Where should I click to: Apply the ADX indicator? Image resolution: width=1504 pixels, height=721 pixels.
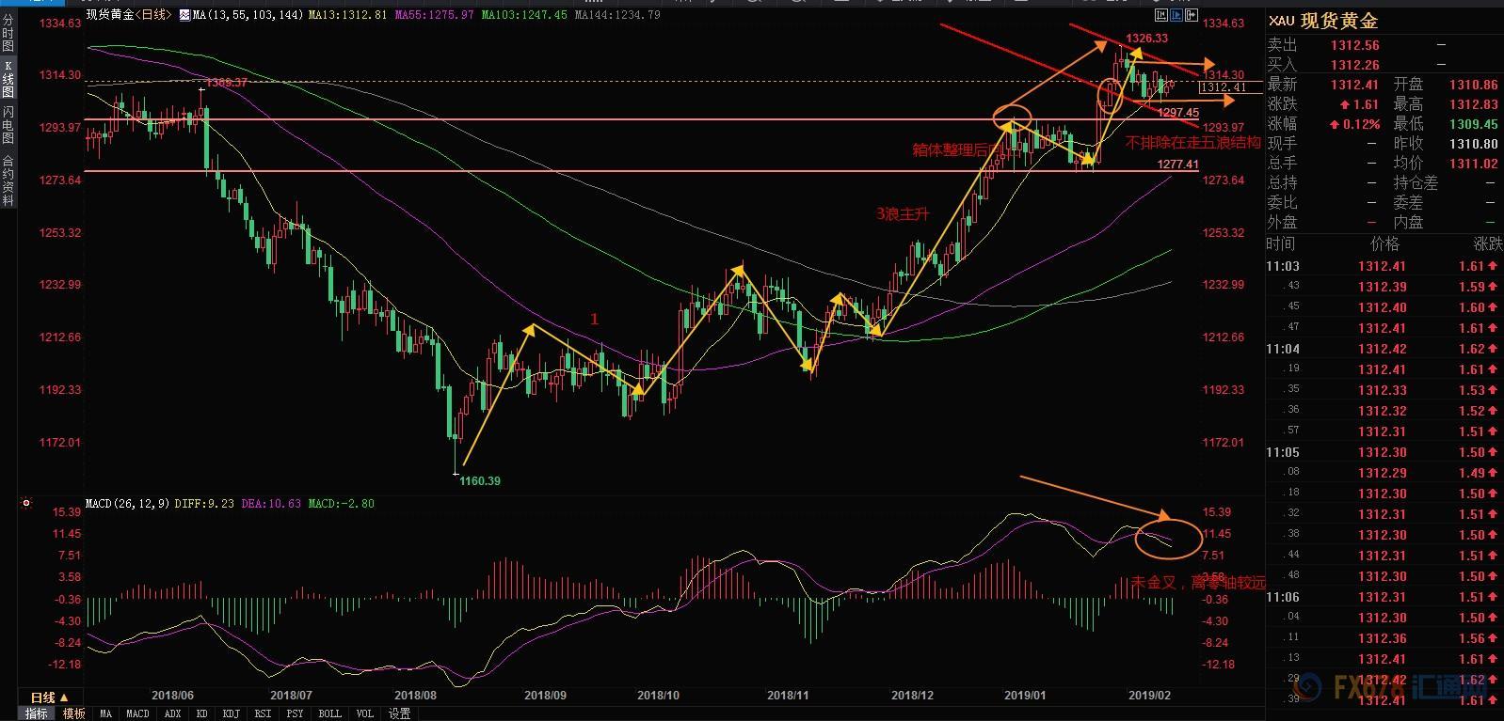click(x=172, y=713)
